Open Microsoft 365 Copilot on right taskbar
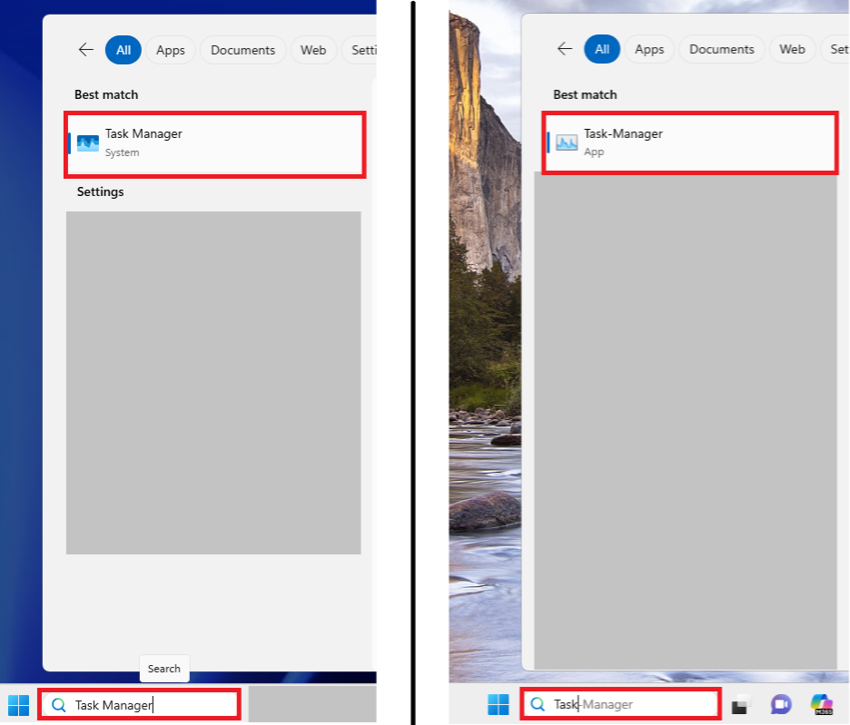Image resolution: width=850 pixels, height=725 pixels. [821, 704]
